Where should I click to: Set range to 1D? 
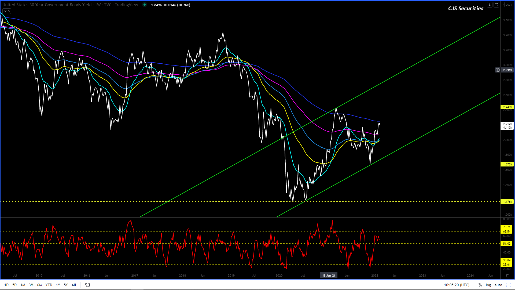point(6,285)
